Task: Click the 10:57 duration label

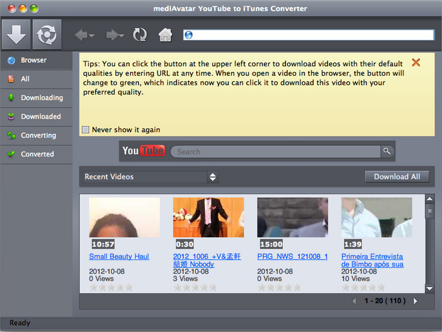Action: pyautogui.click(x=103, y=244)
